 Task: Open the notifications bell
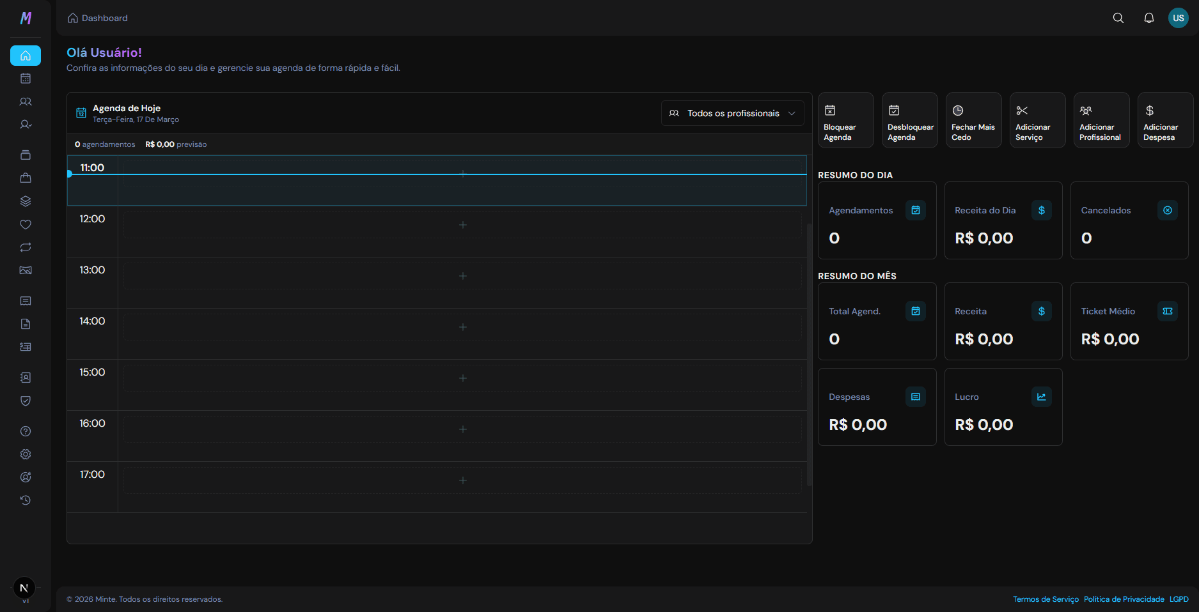(x=1148, y=18)
